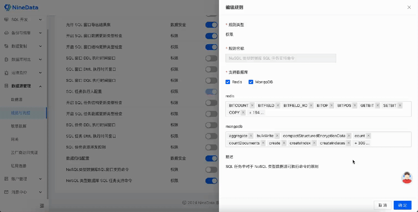This screenshot has height=212, width=418.
Task: Remove the BITFIELD redis command tag
Action: tap(278, 105)
